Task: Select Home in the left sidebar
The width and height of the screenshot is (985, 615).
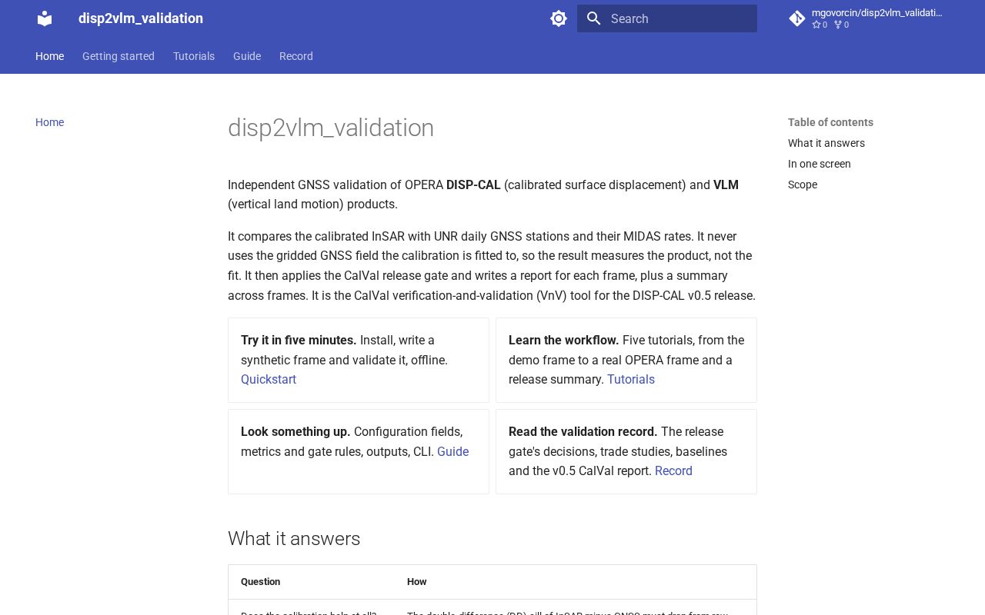Action: click(x=49, y=122)
